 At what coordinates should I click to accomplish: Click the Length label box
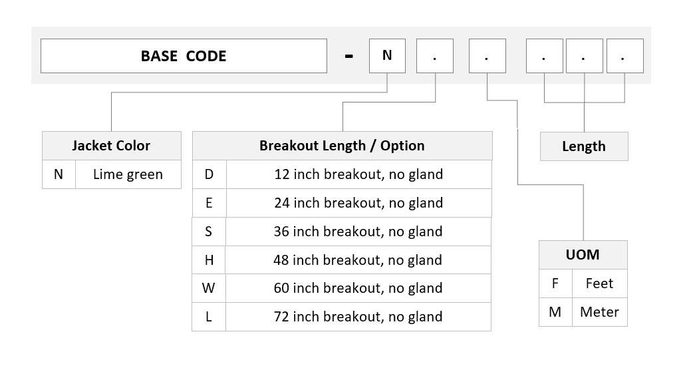pos(584,146)
